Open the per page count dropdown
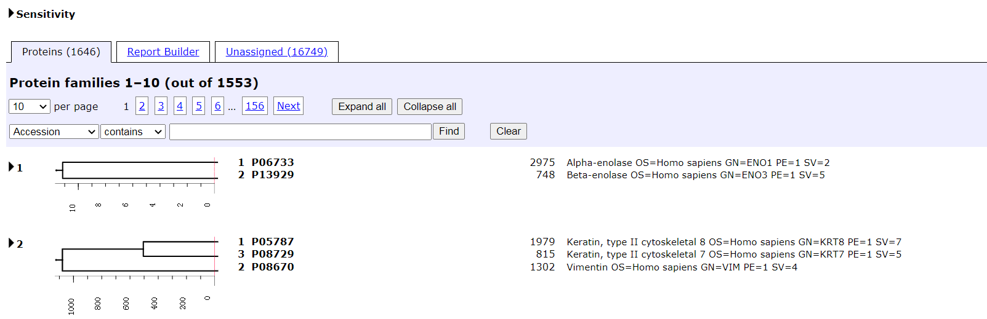Image resolution: width=987 pixels, height=319 pixels. tap(30, 106)
